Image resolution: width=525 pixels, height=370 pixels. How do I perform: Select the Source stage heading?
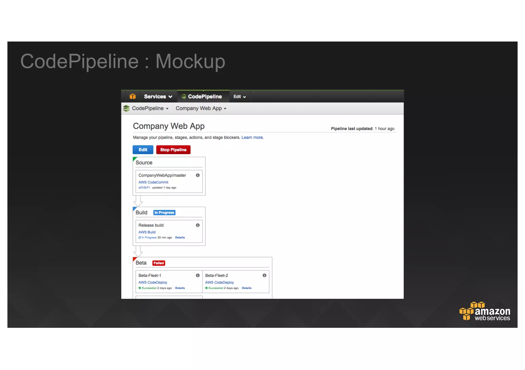click(144, 163)
